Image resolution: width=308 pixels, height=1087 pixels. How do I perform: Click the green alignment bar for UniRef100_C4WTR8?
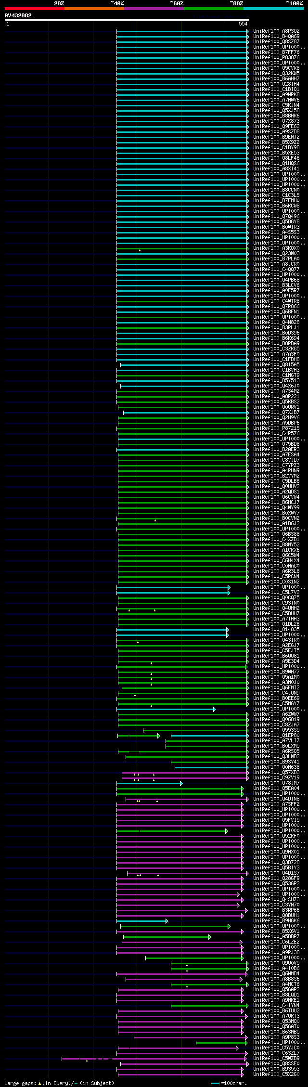click(x=182, y=301)
